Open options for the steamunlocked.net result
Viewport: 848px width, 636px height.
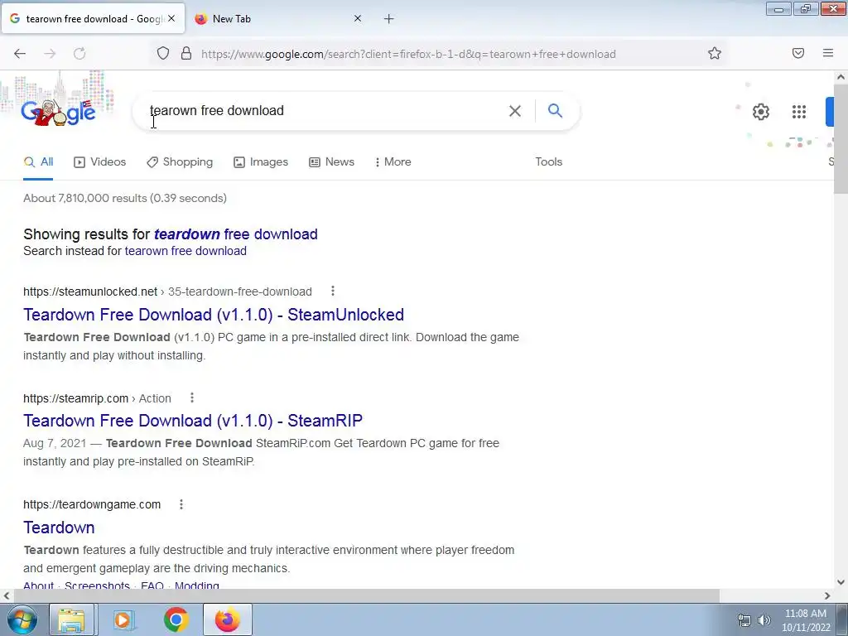coord(333,291)
